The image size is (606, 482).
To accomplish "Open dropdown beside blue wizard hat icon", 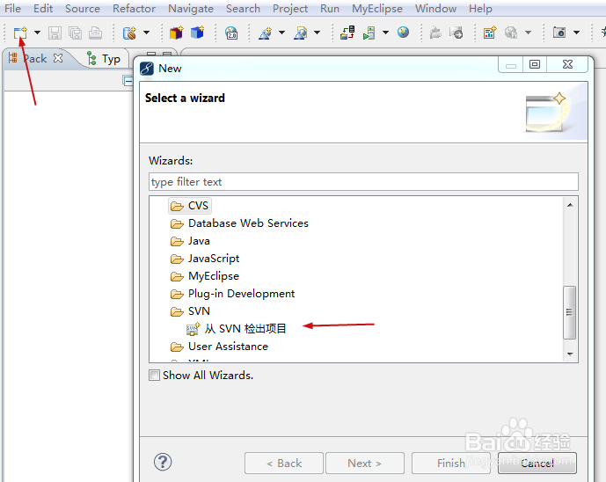I will (281, 33).
